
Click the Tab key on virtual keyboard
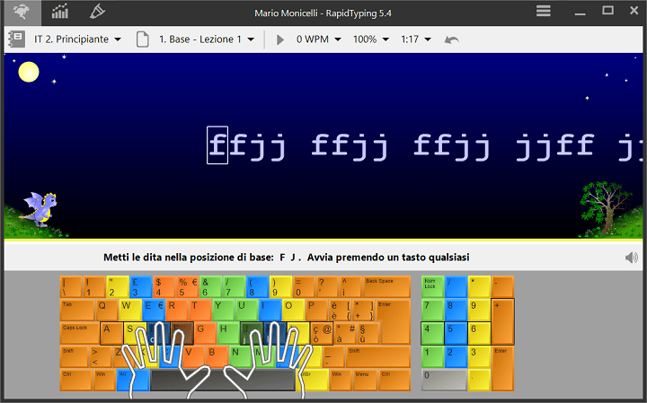pyautogui.click(x=75, y=310)
